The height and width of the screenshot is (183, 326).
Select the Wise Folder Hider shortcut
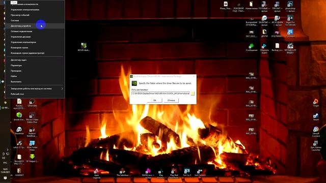click(32, 145)
